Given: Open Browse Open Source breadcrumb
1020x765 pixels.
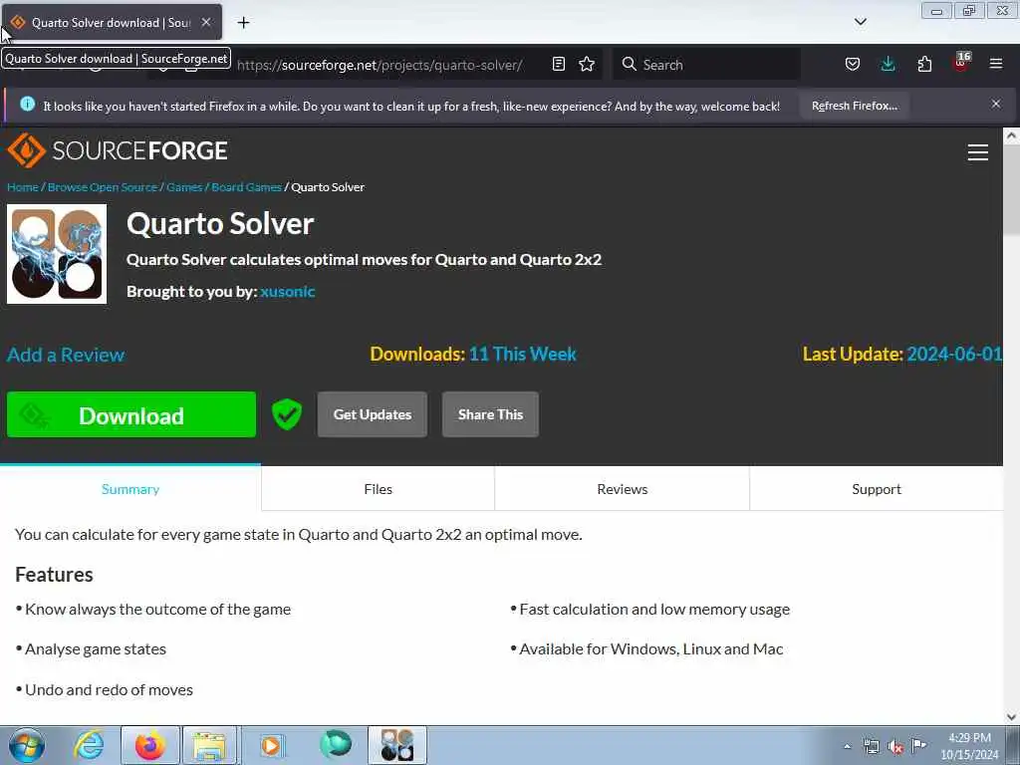Looking at the screenshot, I should tap(103, 187).
